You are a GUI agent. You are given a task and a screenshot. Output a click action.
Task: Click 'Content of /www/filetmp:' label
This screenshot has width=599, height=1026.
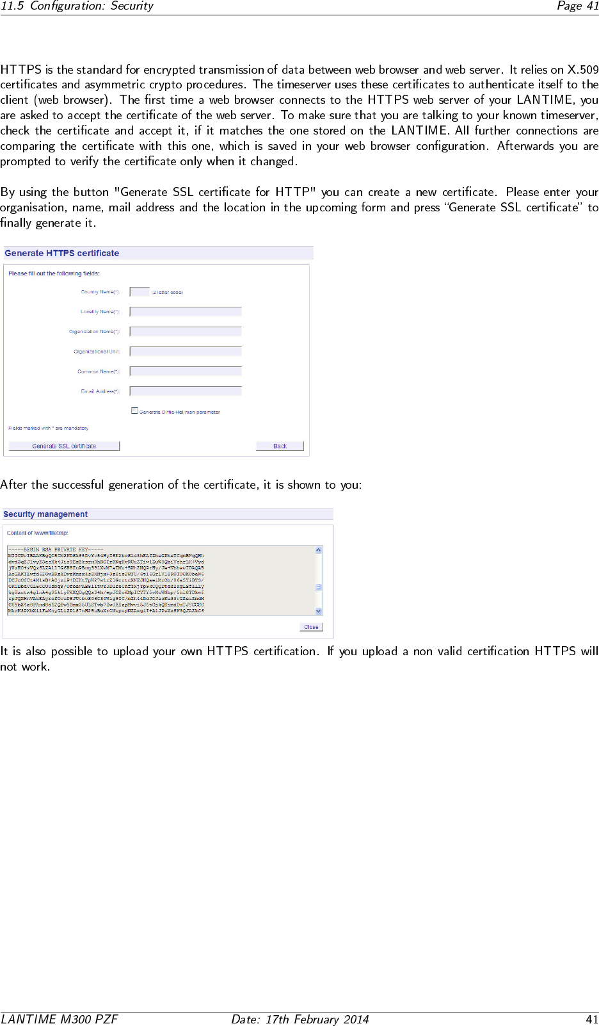[x=38, y=533]
